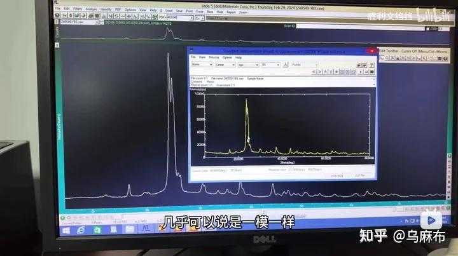Image resolution: width=458 pixels, height=256 pixels.
Task: Click the black square icon in measurement toolbar
Action: pyautogui.click(x=372, y=72)
